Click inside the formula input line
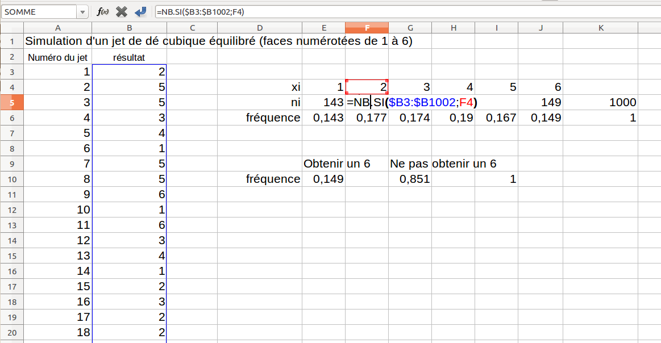 pos(398,12)
